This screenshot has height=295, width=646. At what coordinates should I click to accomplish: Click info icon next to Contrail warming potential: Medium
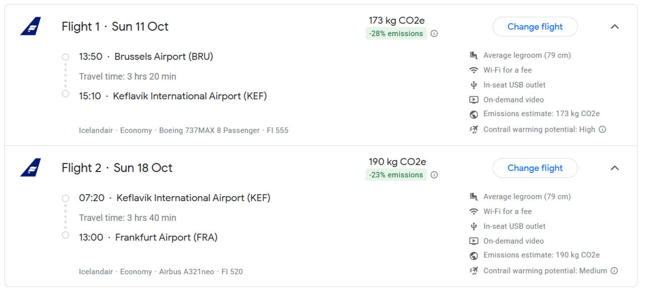[614, 271]
